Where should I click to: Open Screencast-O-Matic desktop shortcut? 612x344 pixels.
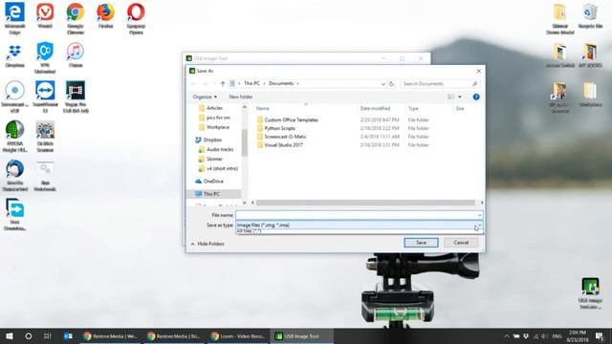click(15, 97)
